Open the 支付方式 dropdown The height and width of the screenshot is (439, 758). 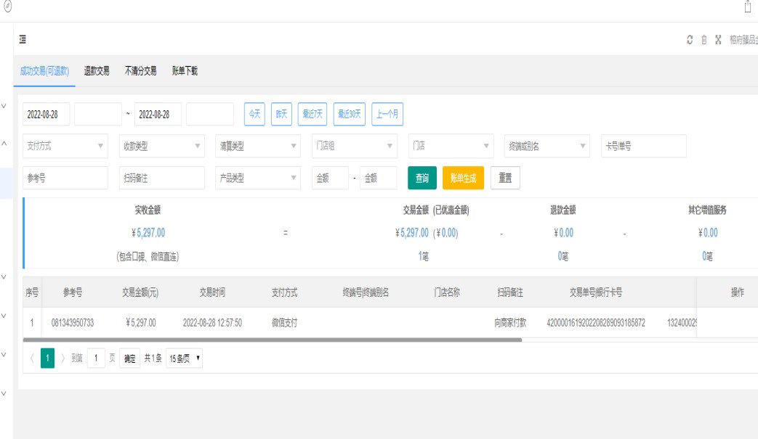(65, 146)
